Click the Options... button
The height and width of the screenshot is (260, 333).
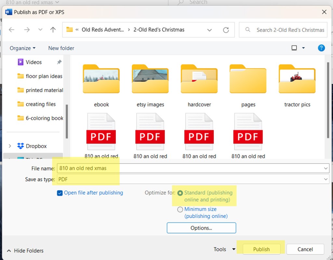coord(201,228)
